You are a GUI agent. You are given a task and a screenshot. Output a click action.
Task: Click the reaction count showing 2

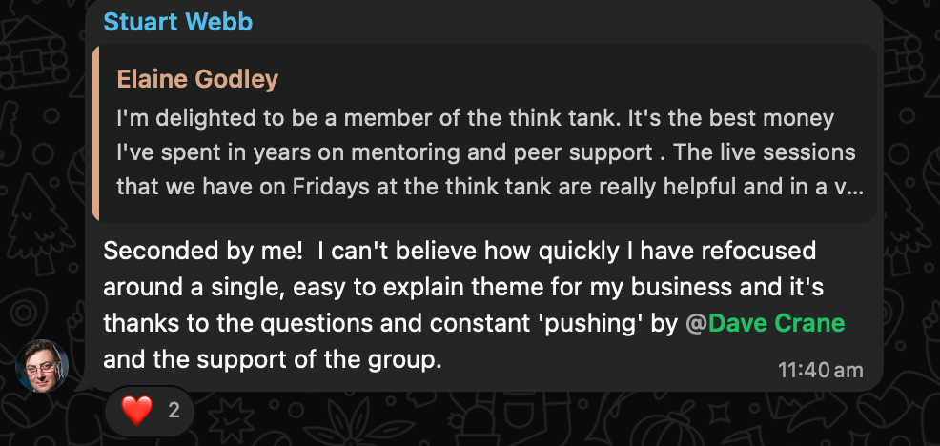(174, 412)
